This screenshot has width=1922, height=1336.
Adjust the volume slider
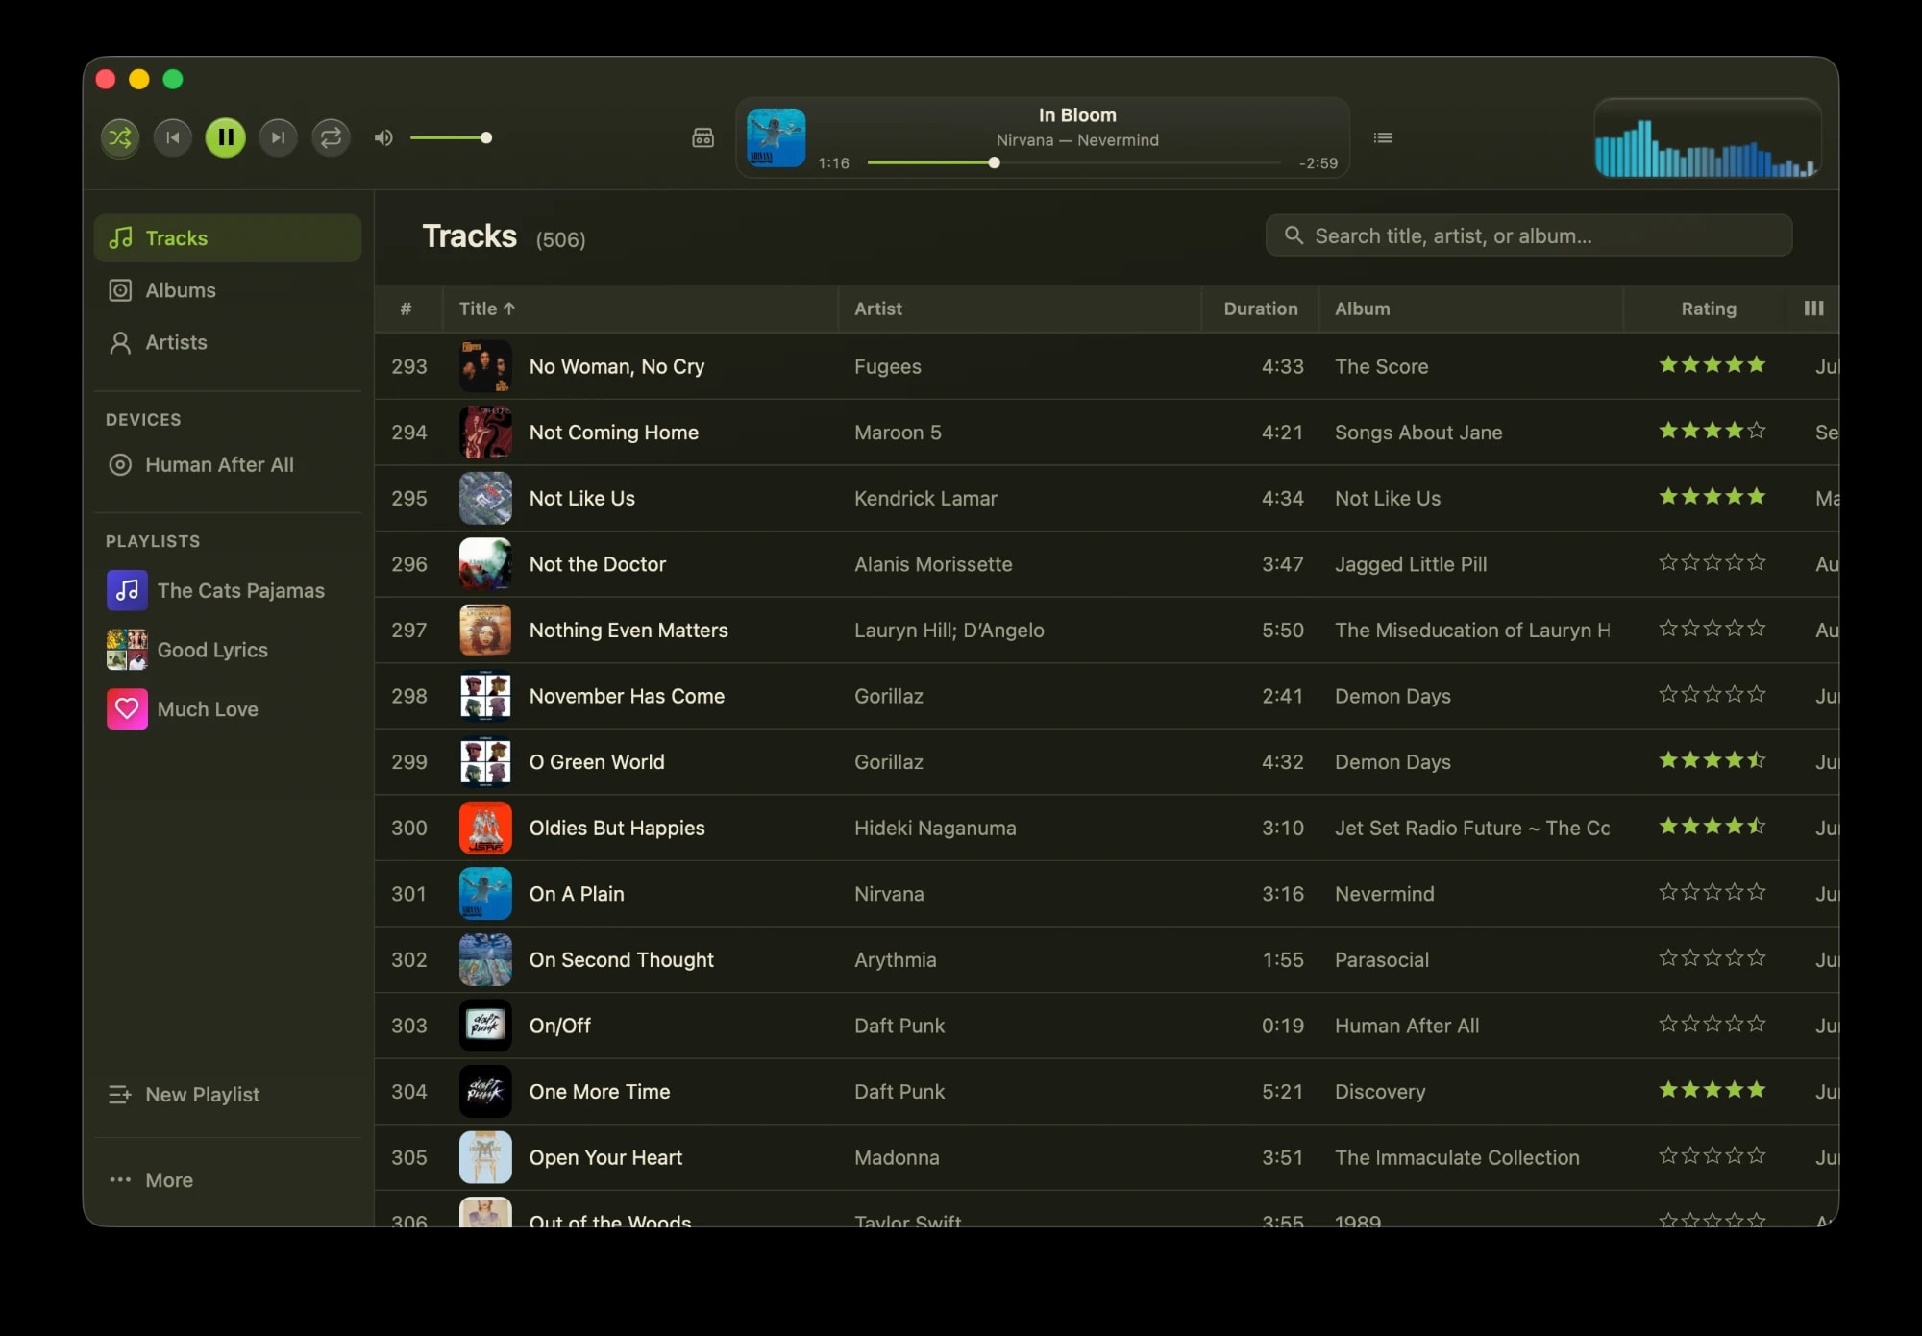[451, 137]
